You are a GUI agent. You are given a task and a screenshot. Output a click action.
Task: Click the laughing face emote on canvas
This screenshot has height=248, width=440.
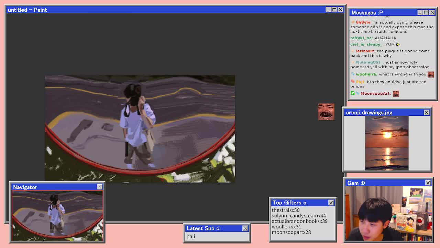pyautogui.click(x=326, y=112)
